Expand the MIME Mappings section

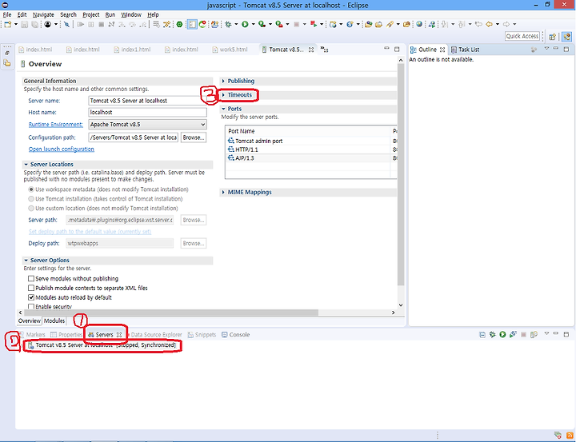(x=223, y=193)
